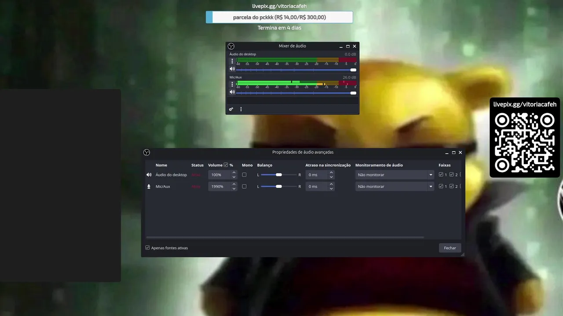Screen dimensions: 563x316
Task: Uncheck track 1 for Mic/Aux
Action: 441,187
